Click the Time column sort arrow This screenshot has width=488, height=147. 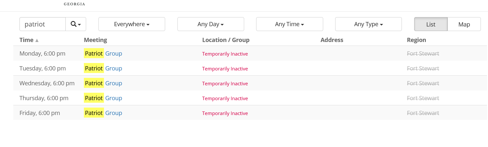(37, 40)
